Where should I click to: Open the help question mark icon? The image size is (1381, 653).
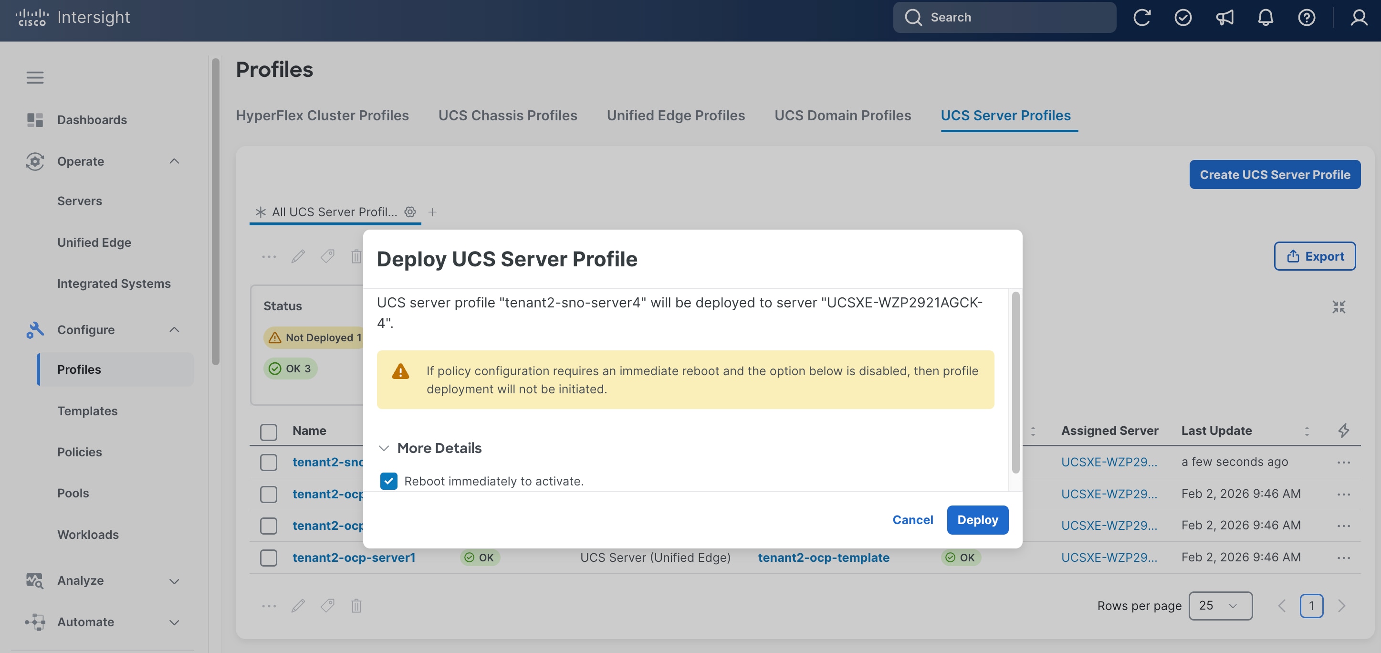(x=1307, y=17)
